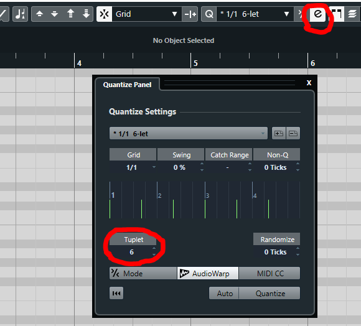Click bar 5 on the ruler
Screen dimensions: 361x326
(x=195, y=63)
